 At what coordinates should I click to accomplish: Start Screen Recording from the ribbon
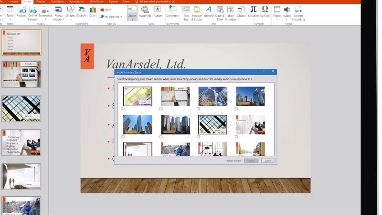pyautogui.click(x=298, y=11)
